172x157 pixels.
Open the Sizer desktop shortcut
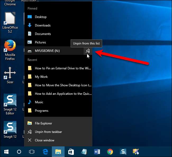point(10,75)
